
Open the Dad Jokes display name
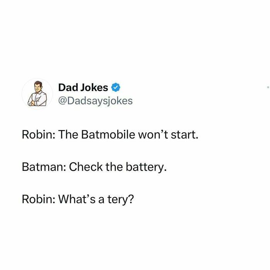83,88
